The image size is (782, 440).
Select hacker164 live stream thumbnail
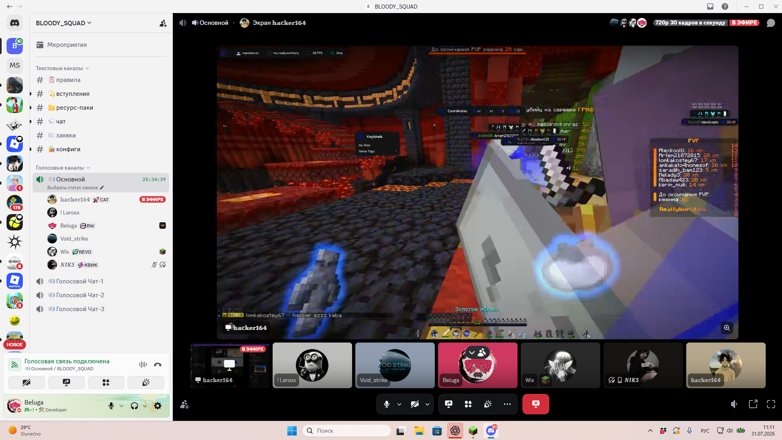pos(229,365)
